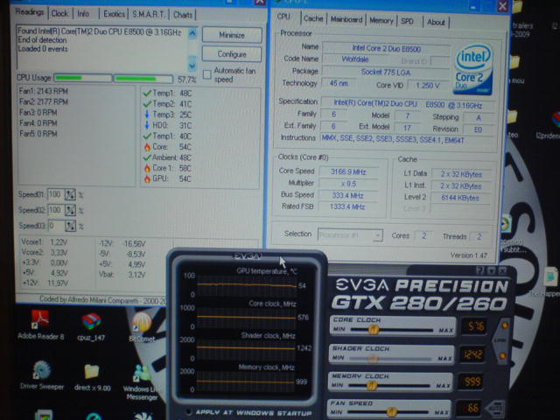
Task: Click the Core Clock slider handle
Action: click(374, 329)
